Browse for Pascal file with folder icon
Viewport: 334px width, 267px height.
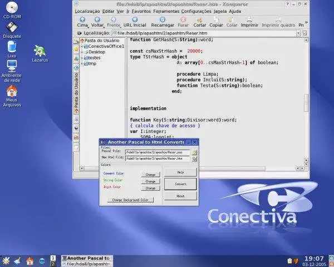(194, 152)
